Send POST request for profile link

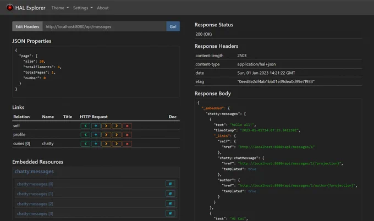96,135
